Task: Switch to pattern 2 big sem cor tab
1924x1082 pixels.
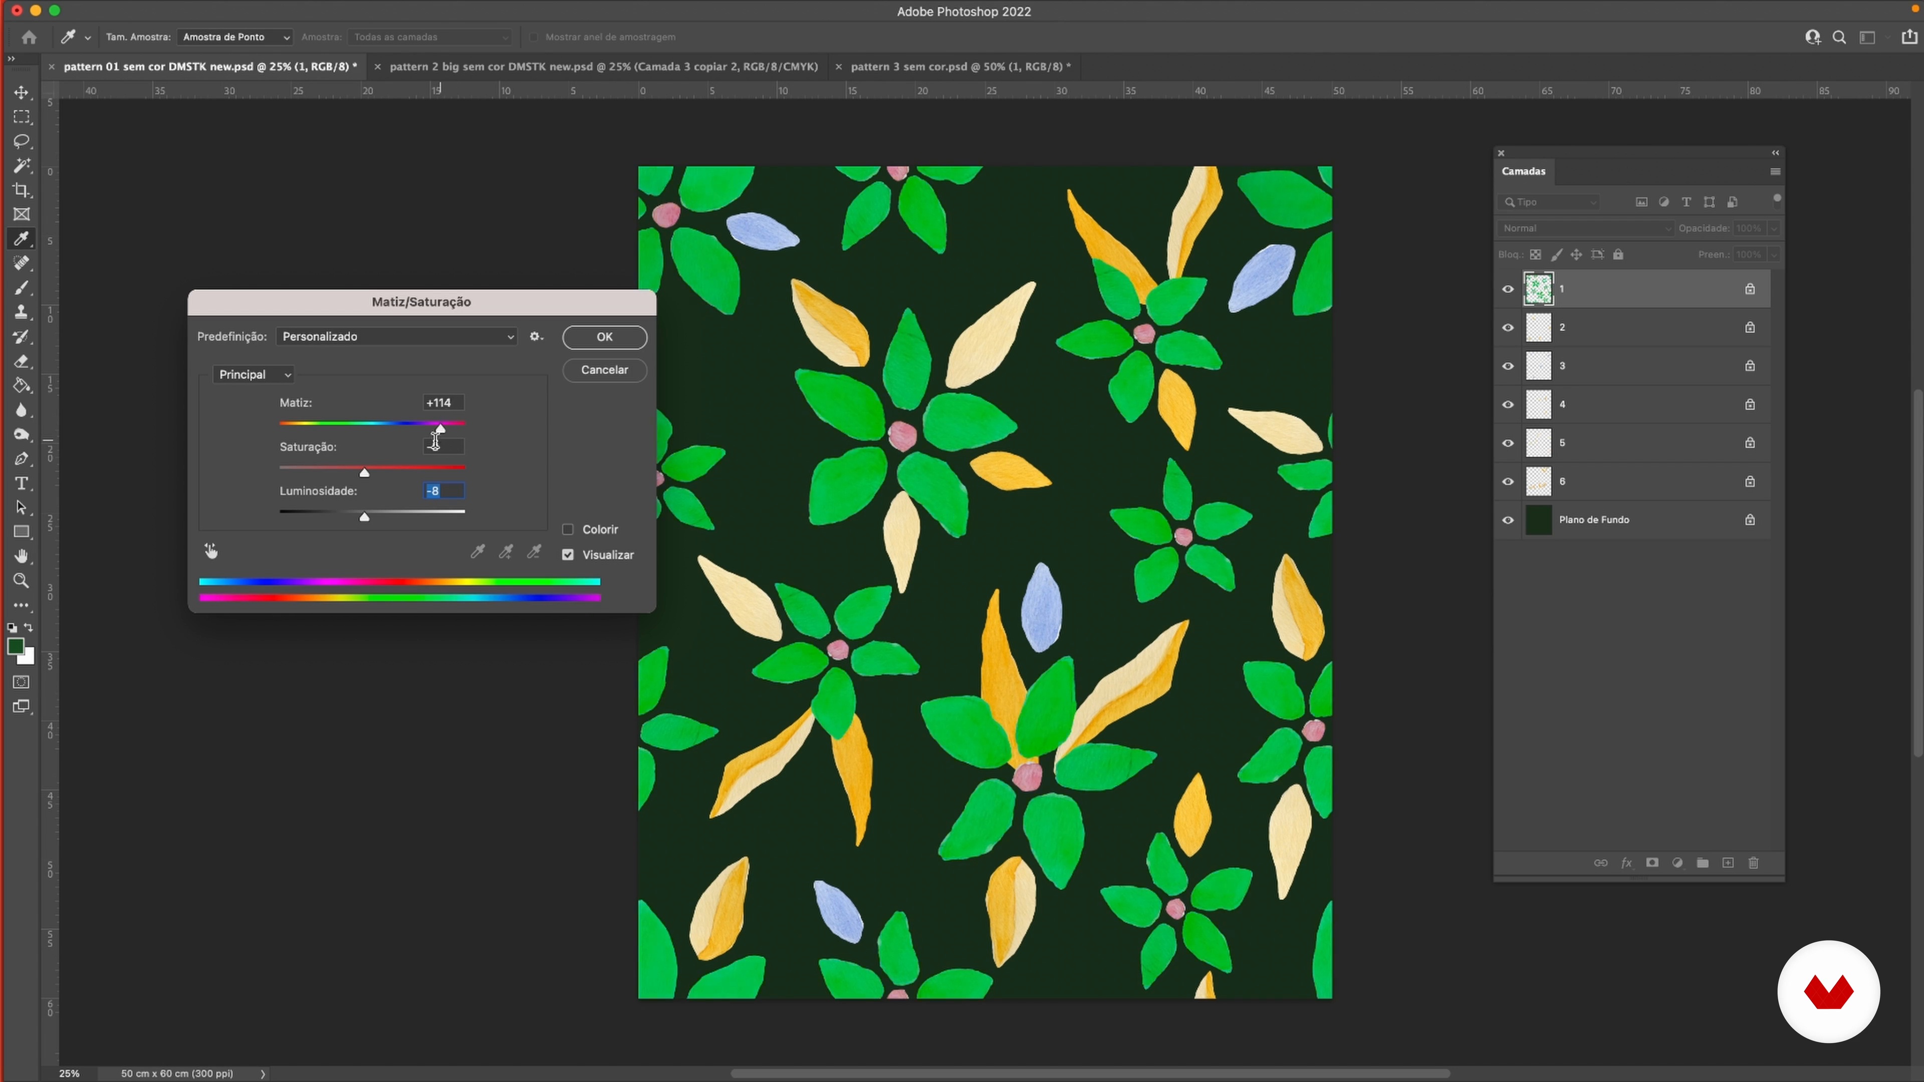Action: click(x=603, y=67)
